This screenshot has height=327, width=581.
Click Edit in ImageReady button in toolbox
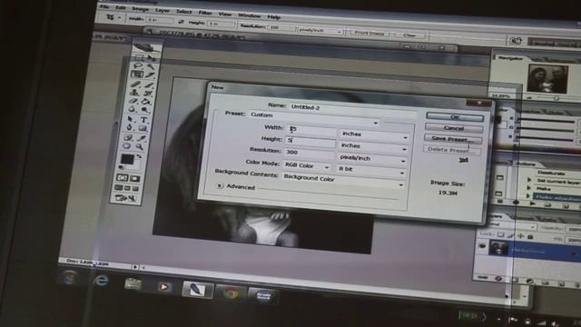point(124,198)
